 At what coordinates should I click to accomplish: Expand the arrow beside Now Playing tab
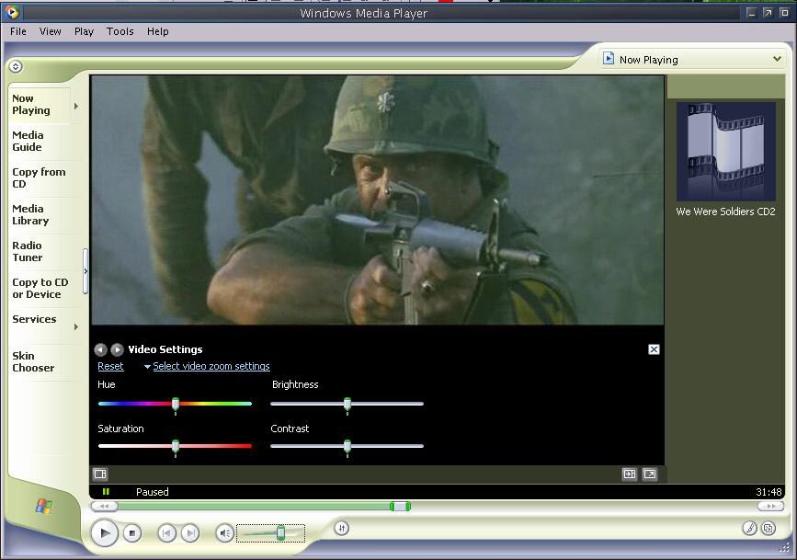click(x=76, y=106)
